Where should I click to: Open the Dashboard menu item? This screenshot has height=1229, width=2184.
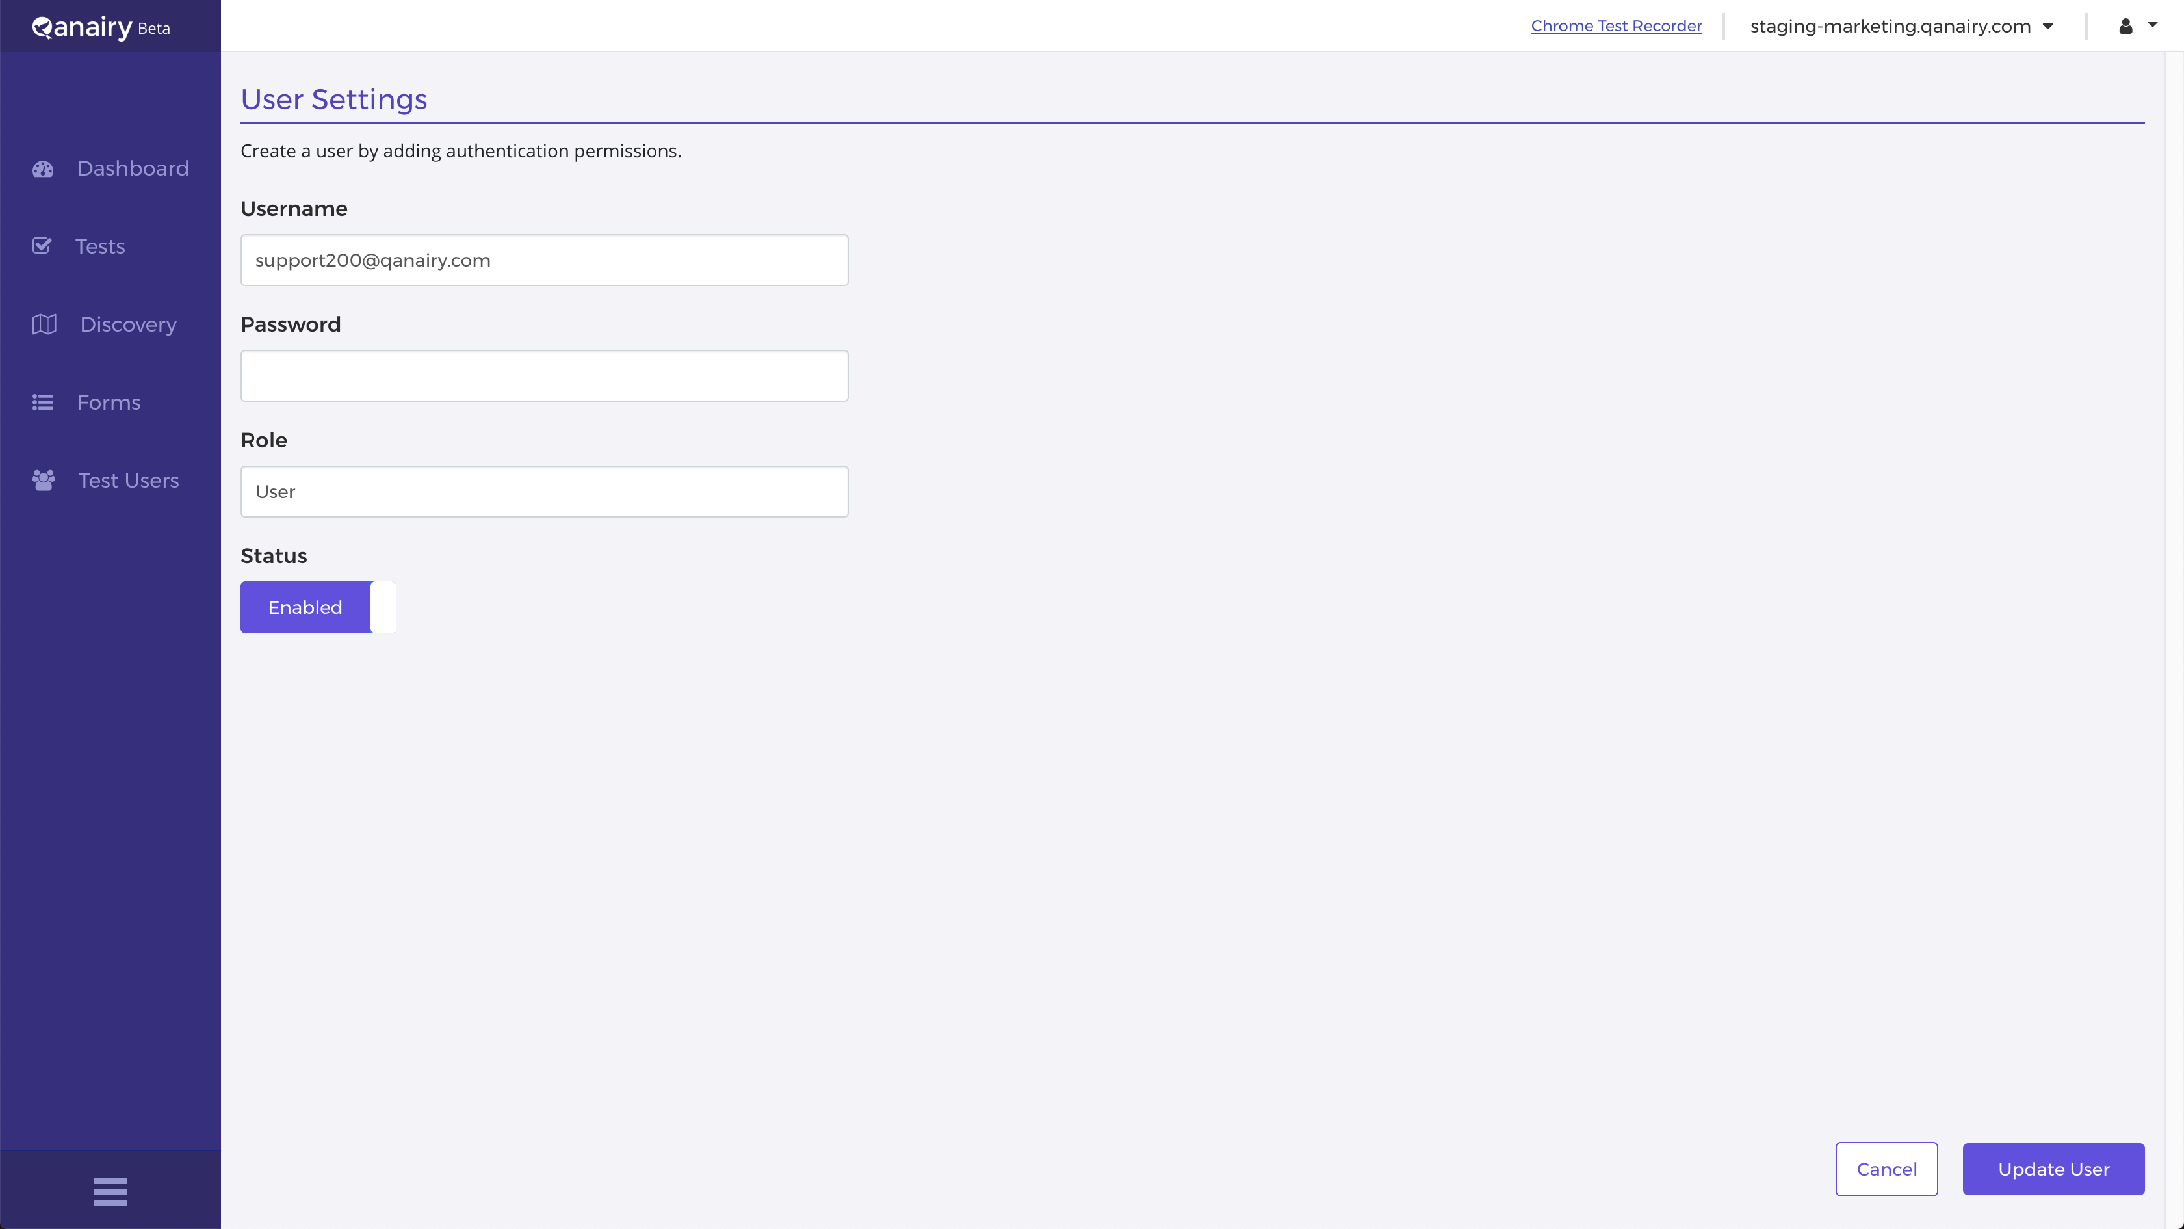[110, 168]
